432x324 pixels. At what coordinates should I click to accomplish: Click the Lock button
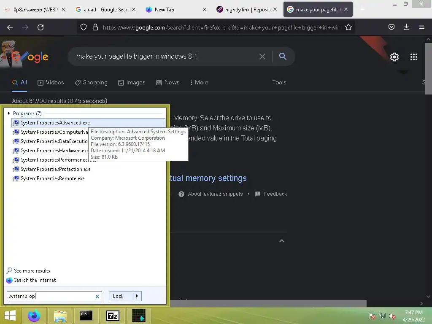click(x=121, y=296)
